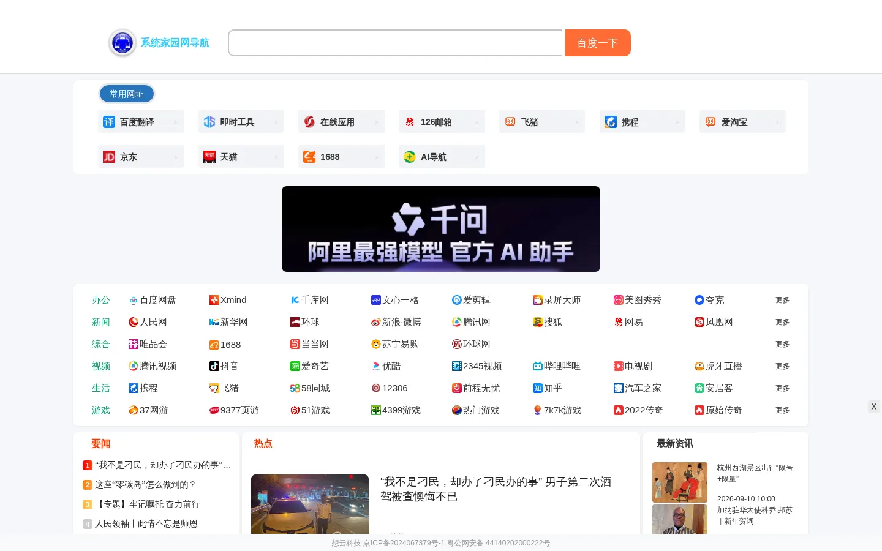The height and width of the screenshot is (551, 882).
Task: Click the 天猫 icon
Action: click(x=209, y=157)
